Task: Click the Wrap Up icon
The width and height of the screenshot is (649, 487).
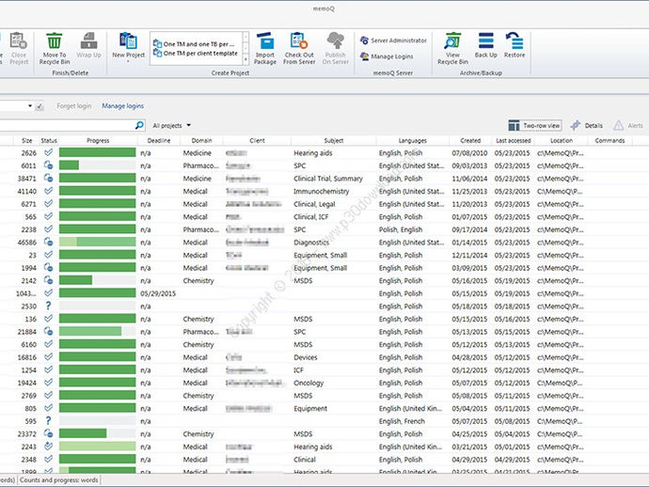Action: [x=89, y=41]
